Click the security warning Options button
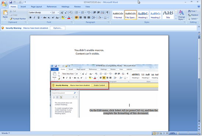The image size is (202, 136). click(58, 28)
